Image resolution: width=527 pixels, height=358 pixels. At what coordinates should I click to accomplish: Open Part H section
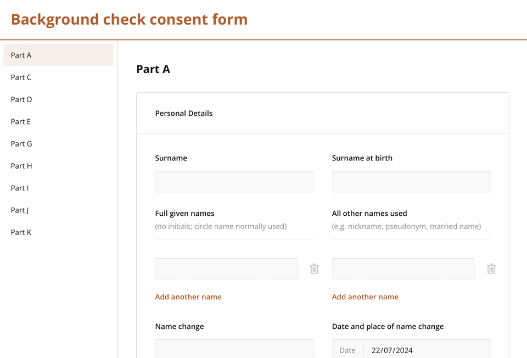click(x=58, y=166)
